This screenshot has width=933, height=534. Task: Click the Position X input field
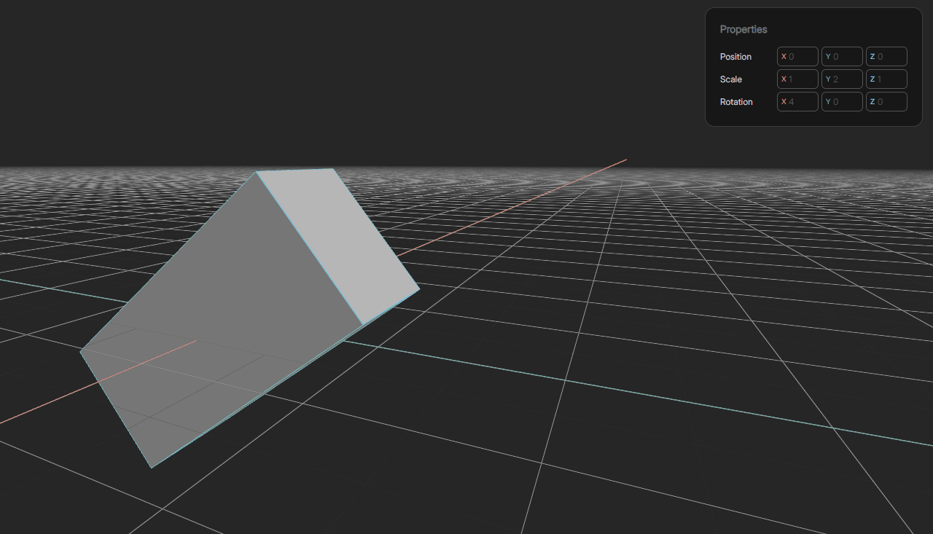[x=797, y=57]
